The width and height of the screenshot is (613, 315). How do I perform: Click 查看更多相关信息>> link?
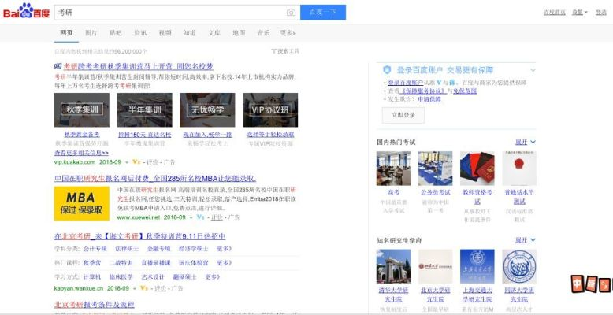click(81, 153)
